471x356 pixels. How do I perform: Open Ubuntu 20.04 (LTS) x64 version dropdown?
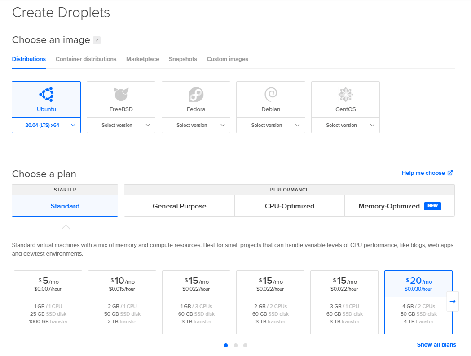(x=46, y=126)
